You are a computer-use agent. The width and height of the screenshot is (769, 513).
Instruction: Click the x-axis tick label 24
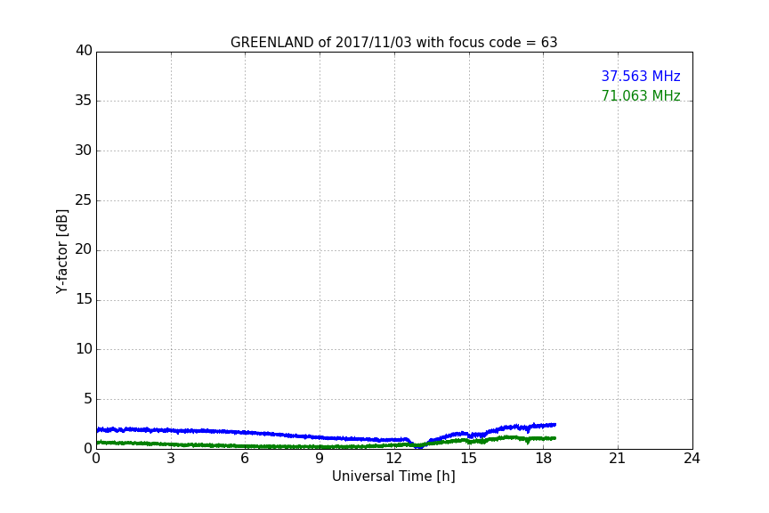692,459
